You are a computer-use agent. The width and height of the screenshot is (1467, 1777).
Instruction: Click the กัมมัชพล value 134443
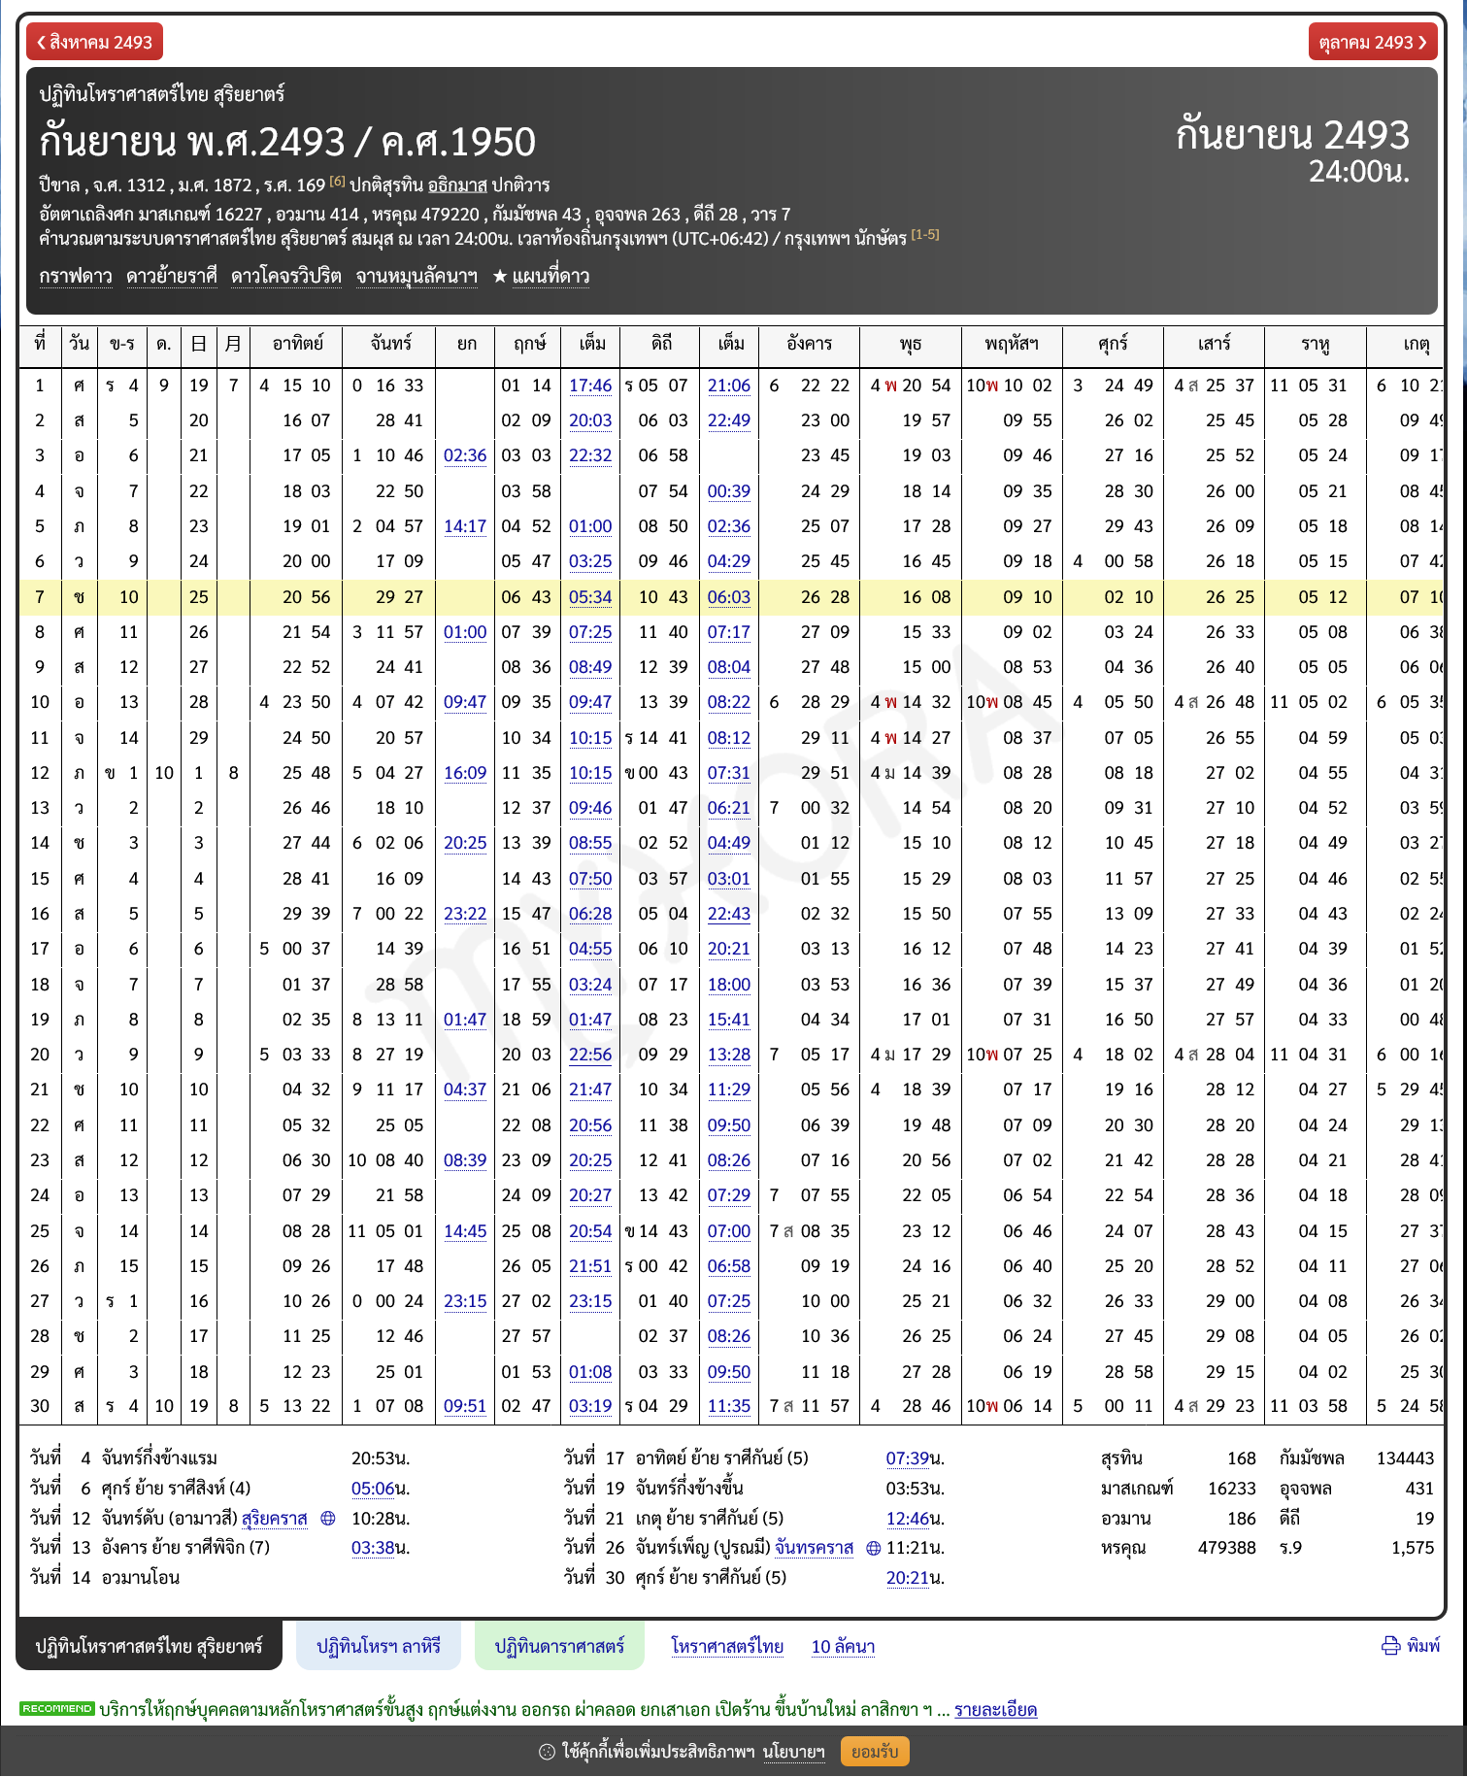coord(1405,1458)
